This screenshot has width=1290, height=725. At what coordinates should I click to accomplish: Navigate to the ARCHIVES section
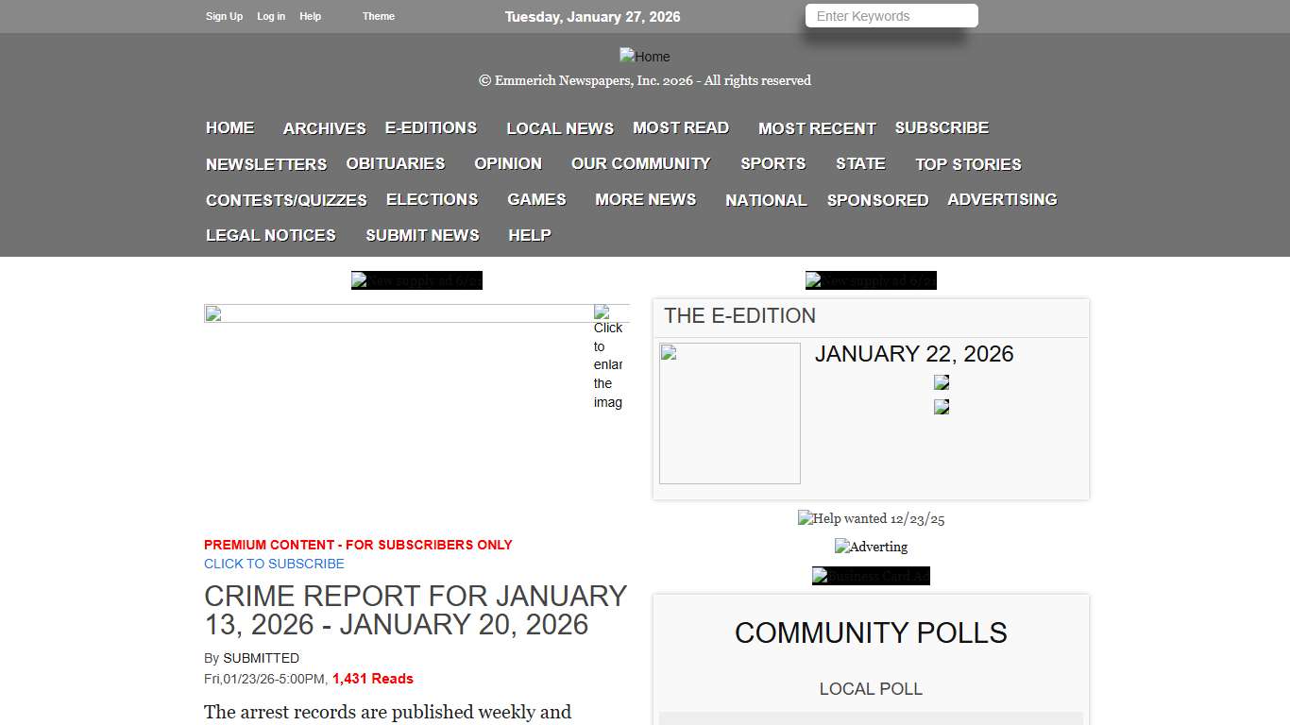click(x=324, y=128)
